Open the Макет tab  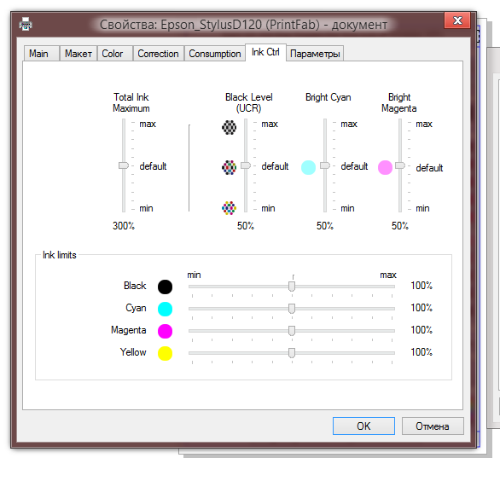click(78, 54)
